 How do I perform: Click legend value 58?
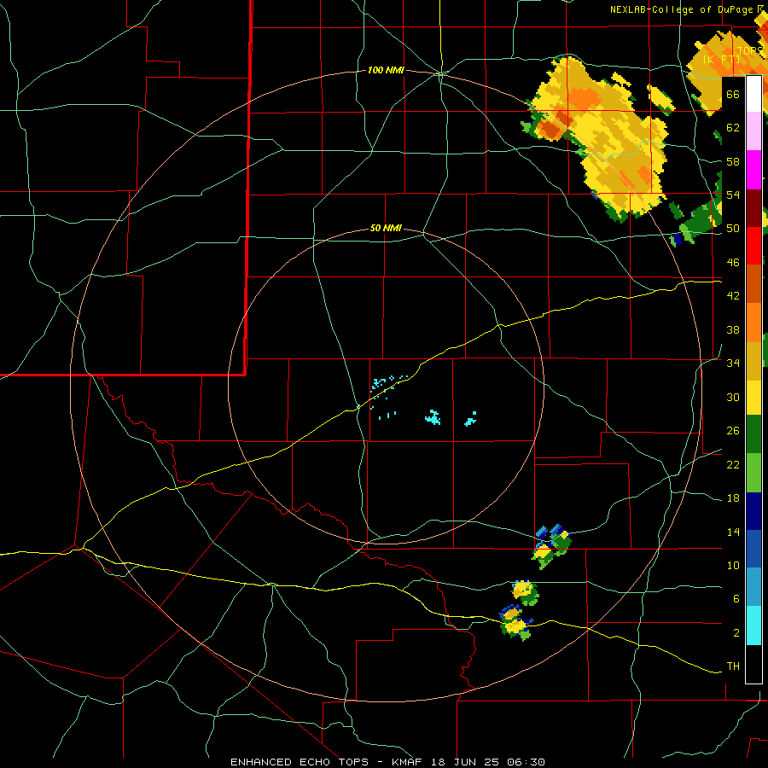[x=733, y=161]
